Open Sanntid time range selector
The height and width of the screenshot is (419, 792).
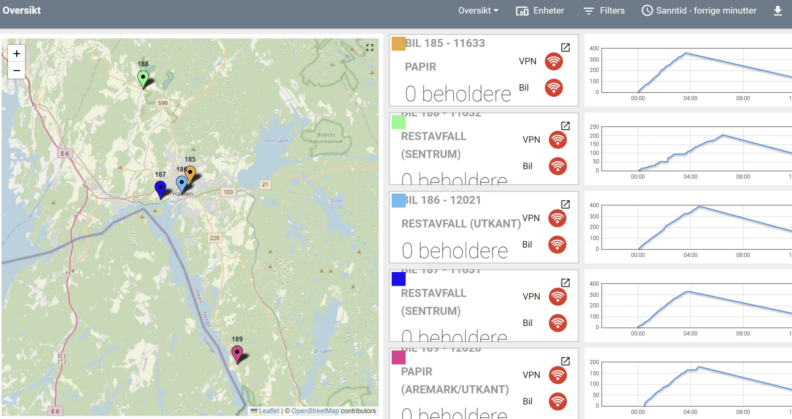coord(699,11)
